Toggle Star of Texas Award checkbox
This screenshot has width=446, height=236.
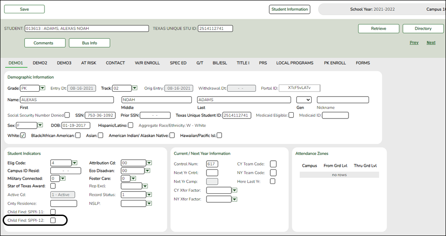click(x=53, y=186)
